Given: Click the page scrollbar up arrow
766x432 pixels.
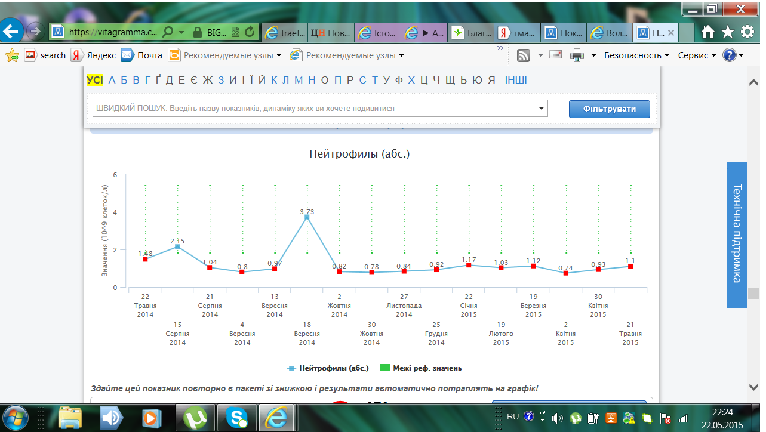Looking at the screenshot, I should click(753, 82).
